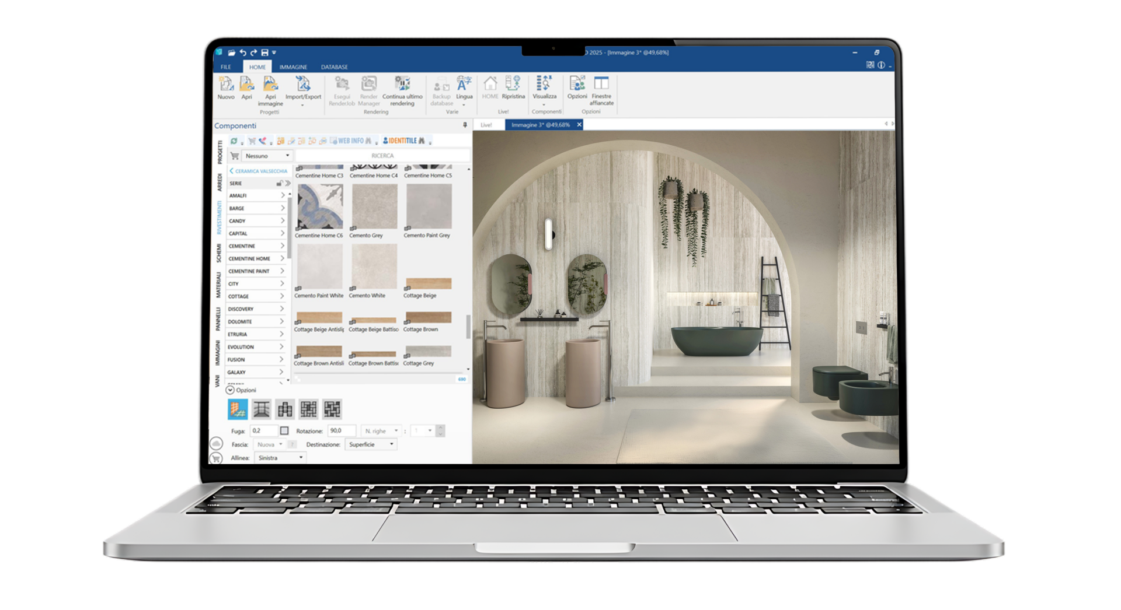The image size is (1121, 610).
Task: Toggle the checkbox next to Fuga
Action: [284, 431]
